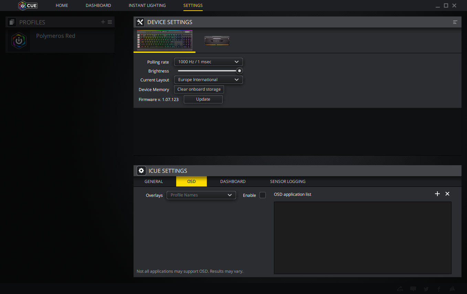Open the Device Settings panel menu icon
Viewport: 467px width, 294px height.
click(455, 22)
